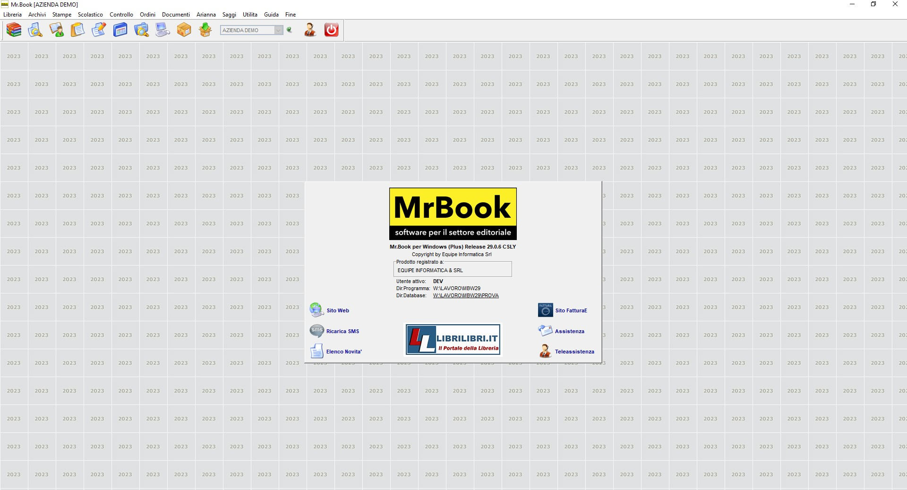
Task: Open the Fine menu
Action: point(291,15)
